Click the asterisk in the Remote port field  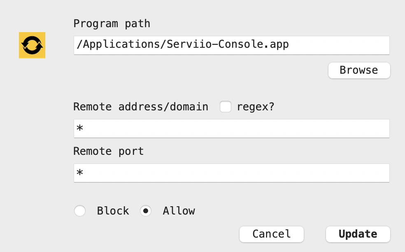pyautogui.click(x=80, y=174)
